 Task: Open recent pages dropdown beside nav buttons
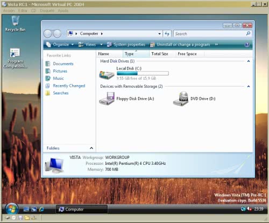[x=63, y=34]
